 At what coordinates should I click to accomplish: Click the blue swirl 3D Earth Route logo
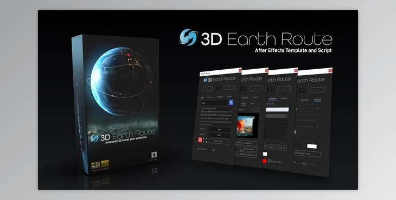tap(188, 37)
